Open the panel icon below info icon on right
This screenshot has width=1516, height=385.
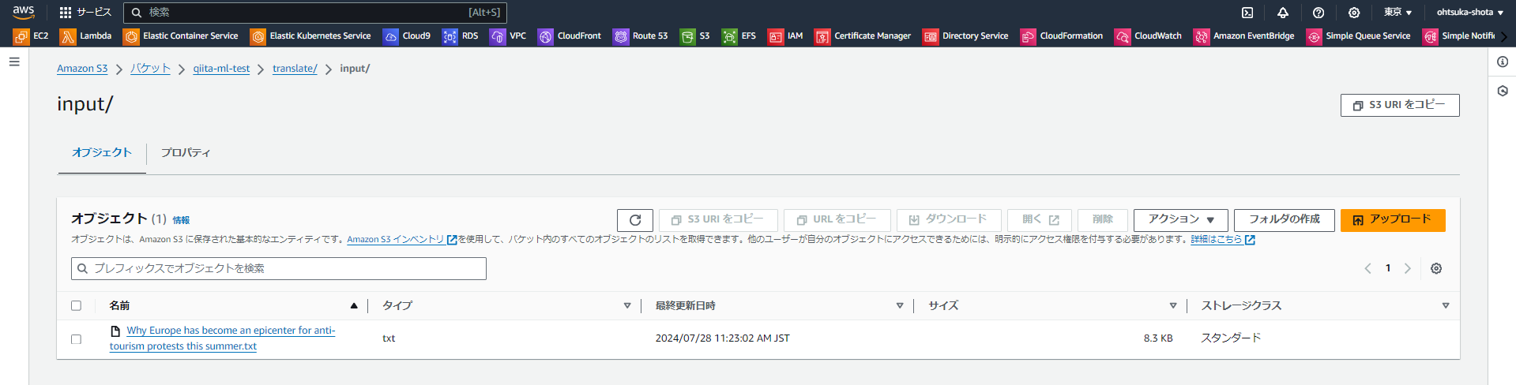tap(1503, 91)
